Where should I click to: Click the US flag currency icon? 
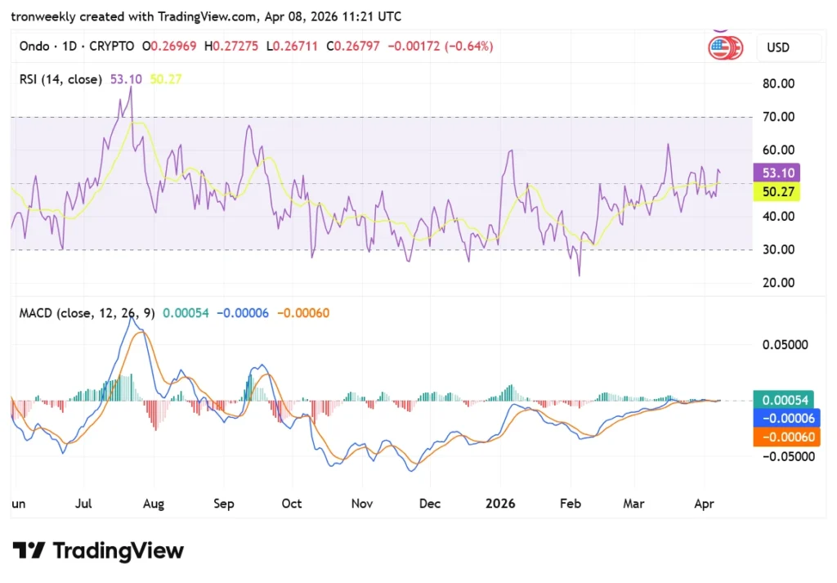724,47
